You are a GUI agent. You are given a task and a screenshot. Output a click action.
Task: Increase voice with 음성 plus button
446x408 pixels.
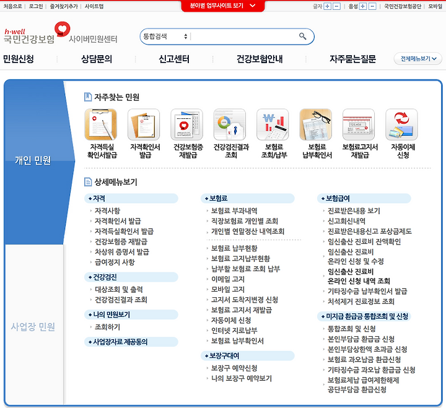click(363, 6)
